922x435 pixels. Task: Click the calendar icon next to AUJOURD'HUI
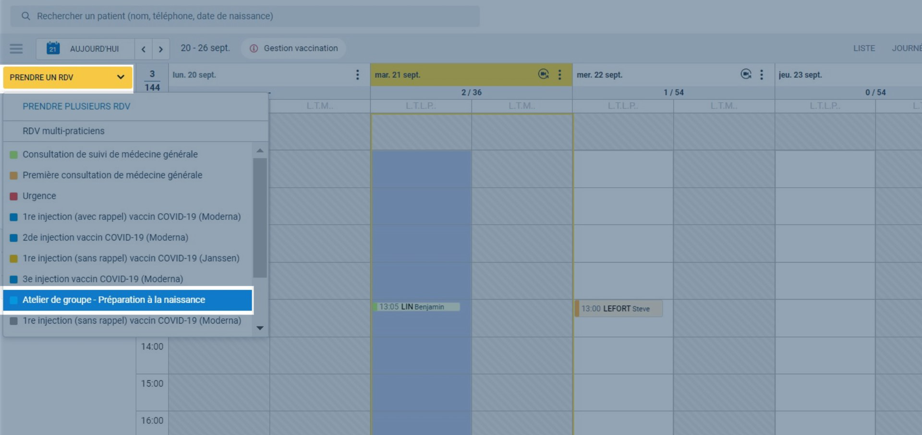click(53, 48)
